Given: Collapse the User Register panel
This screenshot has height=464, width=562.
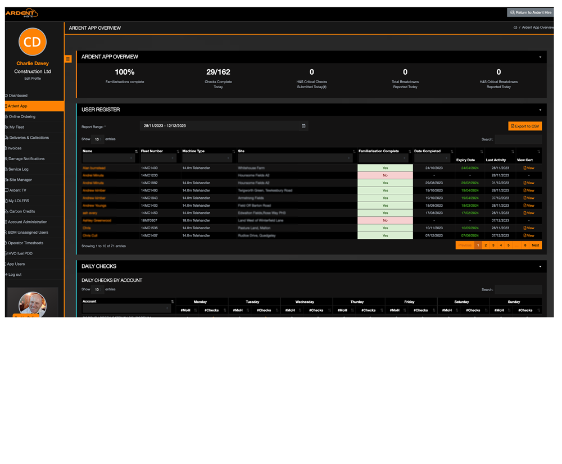Looking at the screenshot, I should tap(540, 110).
